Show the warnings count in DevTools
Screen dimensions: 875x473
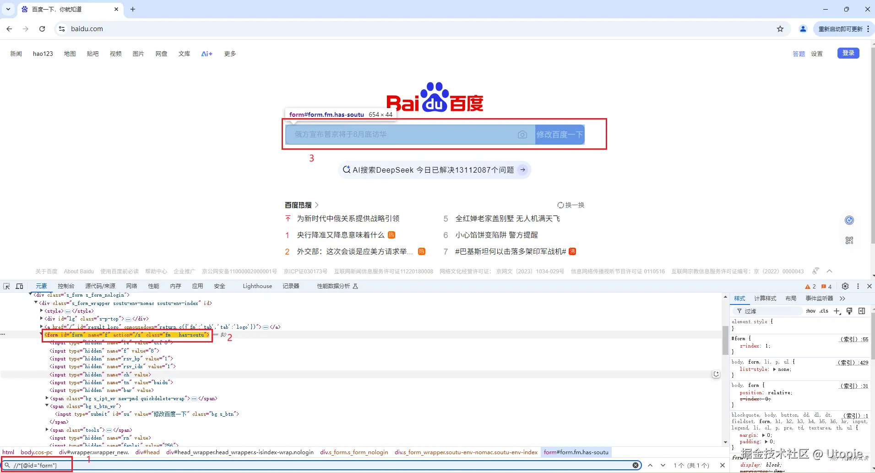[810, 287]
